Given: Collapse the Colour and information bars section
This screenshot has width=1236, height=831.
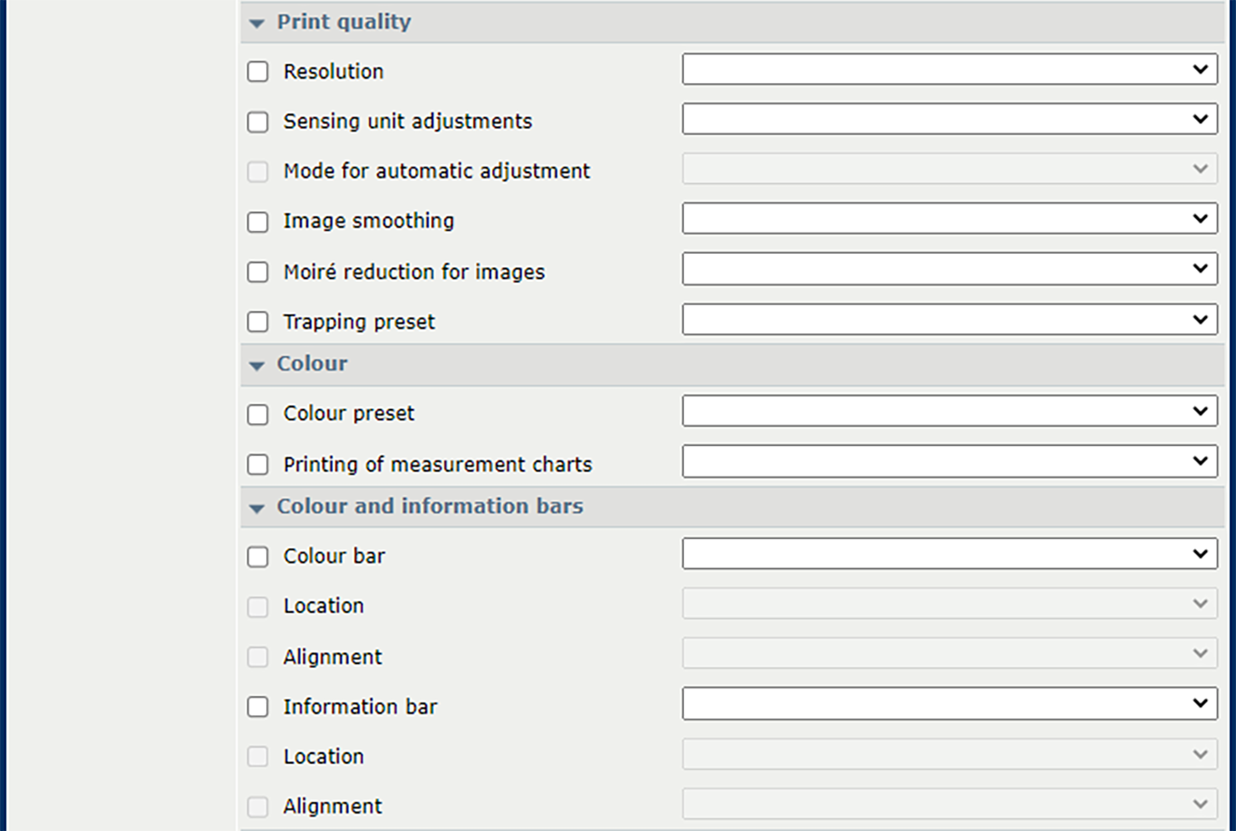Looking at the screenshot, I should pos(257,508).
